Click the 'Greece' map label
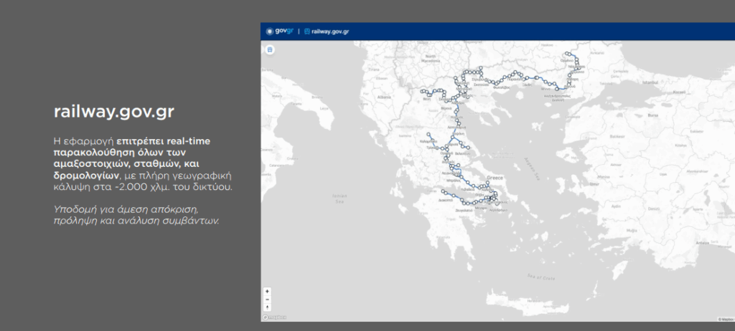 point(495,178)
